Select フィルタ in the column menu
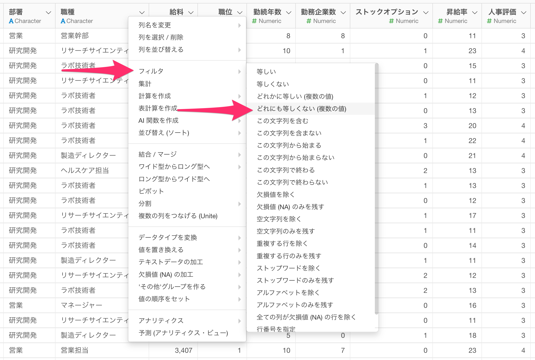The image size is (535, 360). point(151,71)
